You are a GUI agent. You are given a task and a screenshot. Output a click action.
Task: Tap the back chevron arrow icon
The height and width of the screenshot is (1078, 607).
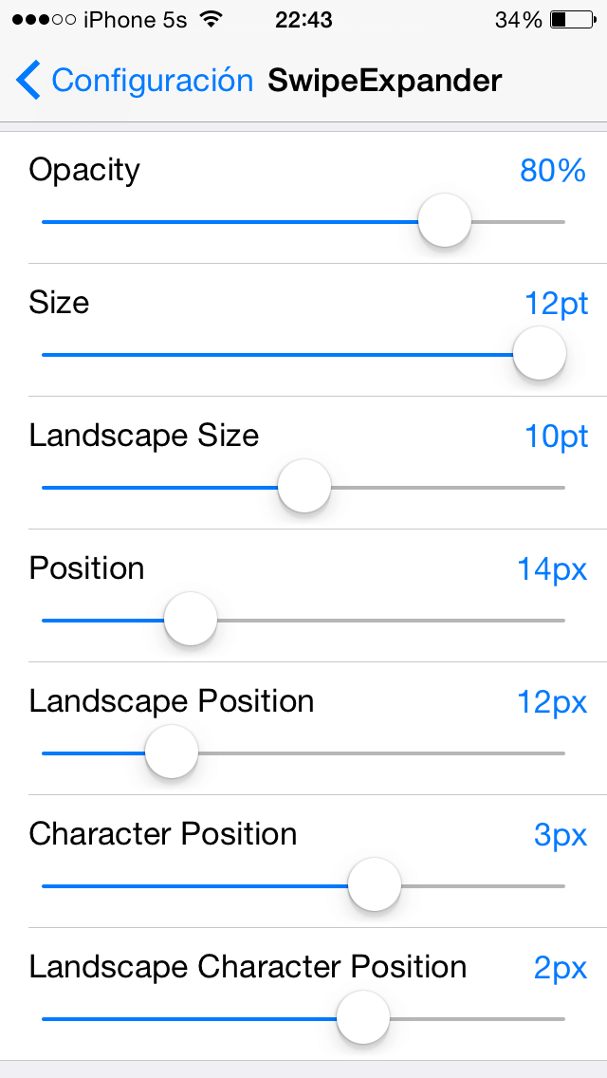(28, 81)
